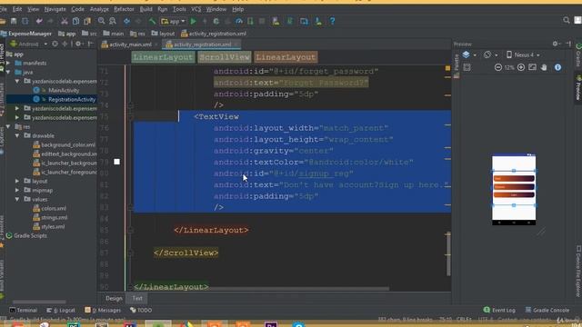Click the project pane gear settings icon
The height and width of the screenshot is (327, 582).
pos(78,44)
